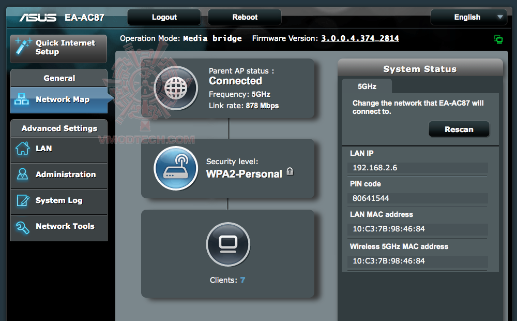Image resolution: width=517 pixels, height=321 pixels.
Task: Click the LAN MAC address value field
Action: click(x=417, y=229)
